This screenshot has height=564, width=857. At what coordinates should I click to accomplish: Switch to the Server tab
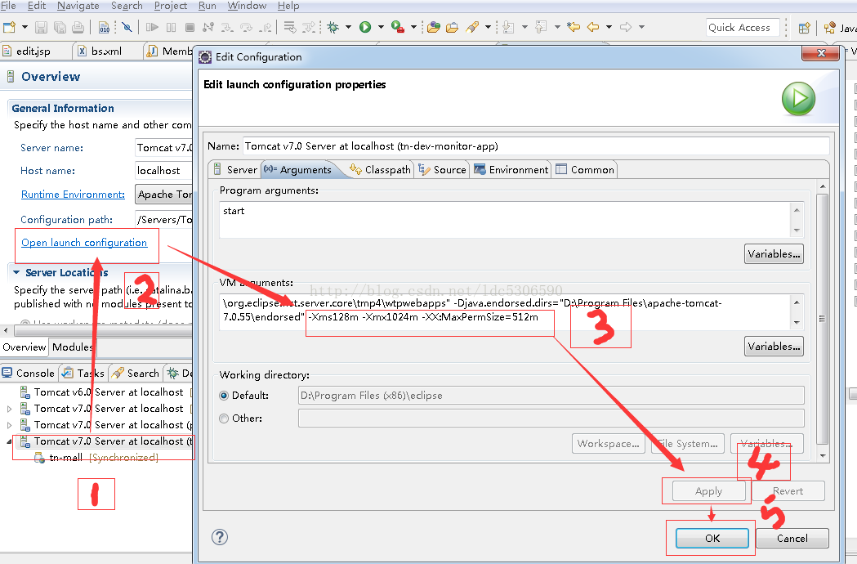(235, 169)
